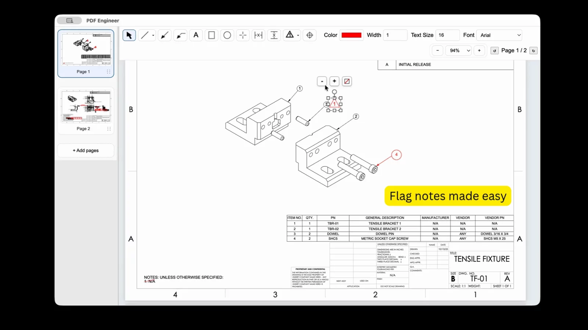588x330 pixels.
Task: Select the Line drawing tool
Action: (144, 35)
